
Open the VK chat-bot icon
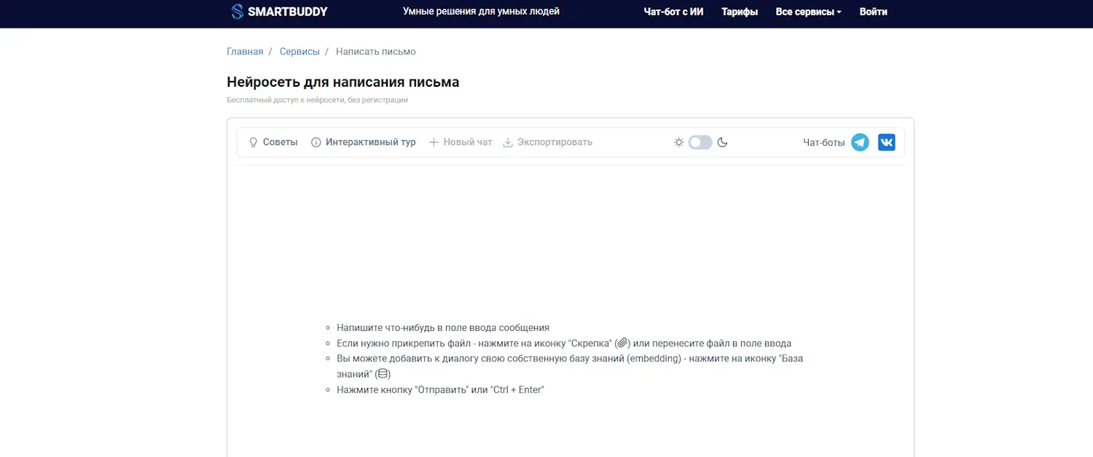coord(886,142)
